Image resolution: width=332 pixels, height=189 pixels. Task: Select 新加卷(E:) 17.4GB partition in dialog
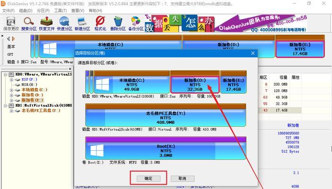(233, 82)
